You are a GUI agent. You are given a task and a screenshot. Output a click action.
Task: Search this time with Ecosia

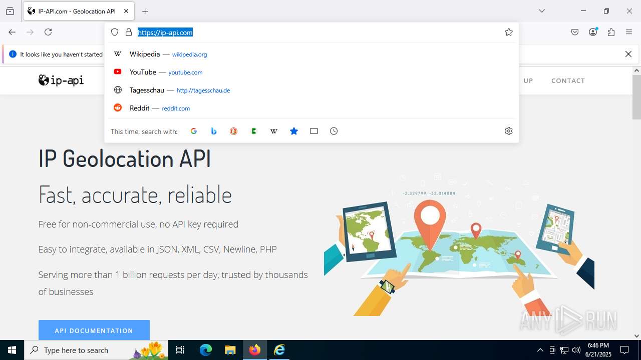(x=254, y=131)
